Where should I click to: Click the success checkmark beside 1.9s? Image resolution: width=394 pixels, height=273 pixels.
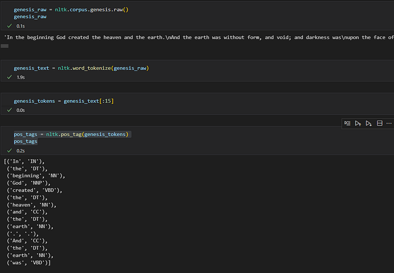point(9,77)
